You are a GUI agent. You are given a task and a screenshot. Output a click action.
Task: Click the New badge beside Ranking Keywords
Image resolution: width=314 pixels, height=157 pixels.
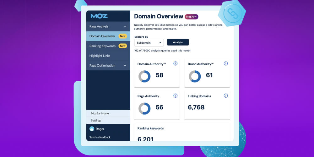122,46
